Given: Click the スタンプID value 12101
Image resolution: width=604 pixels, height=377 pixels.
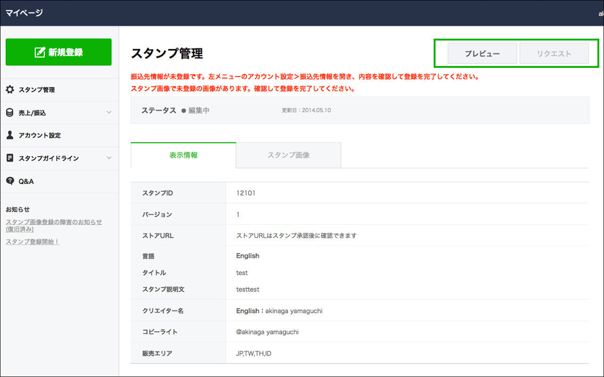Looking at the screenshot, I should pos(246,193).
